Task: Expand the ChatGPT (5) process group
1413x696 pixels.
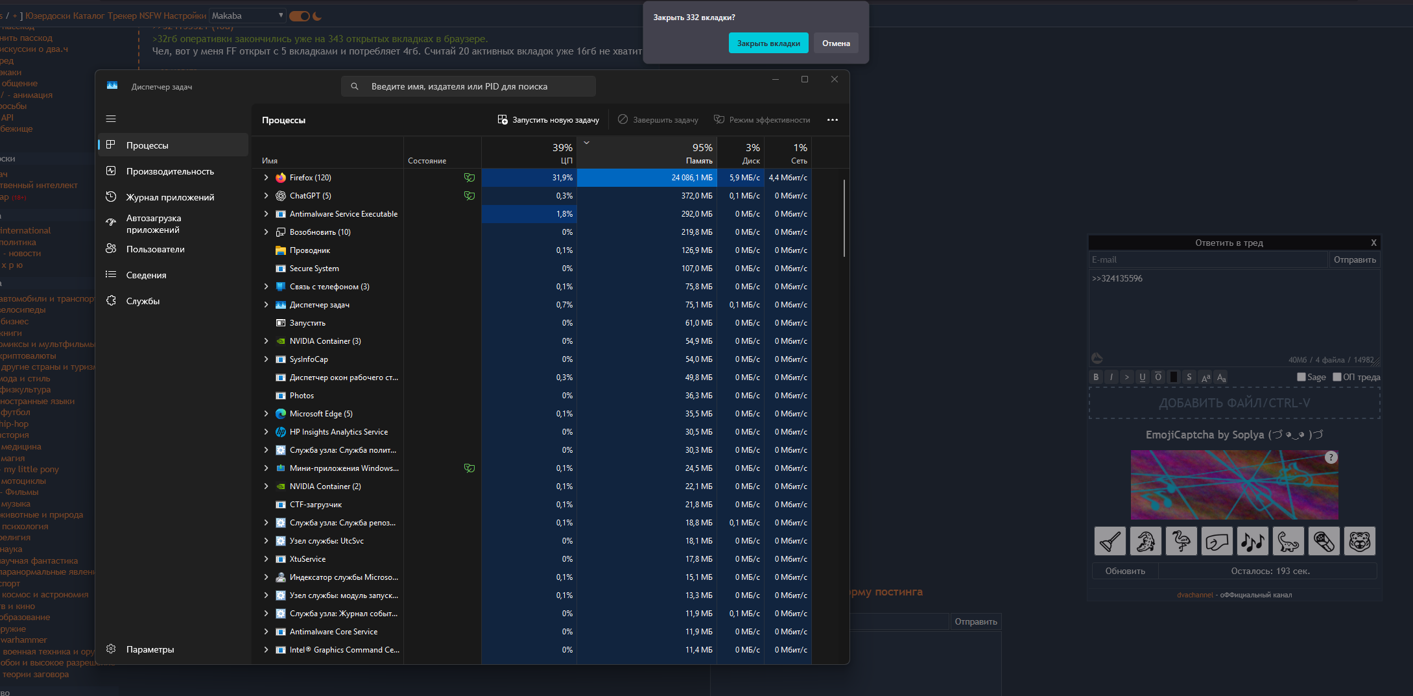Action: (x=266, y=196)
